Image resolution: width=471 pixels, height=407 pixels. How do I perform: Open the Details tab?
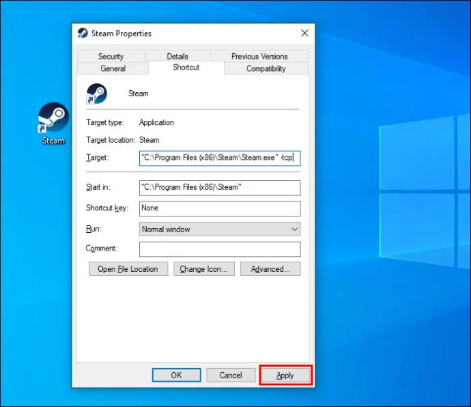pos(177,56)
